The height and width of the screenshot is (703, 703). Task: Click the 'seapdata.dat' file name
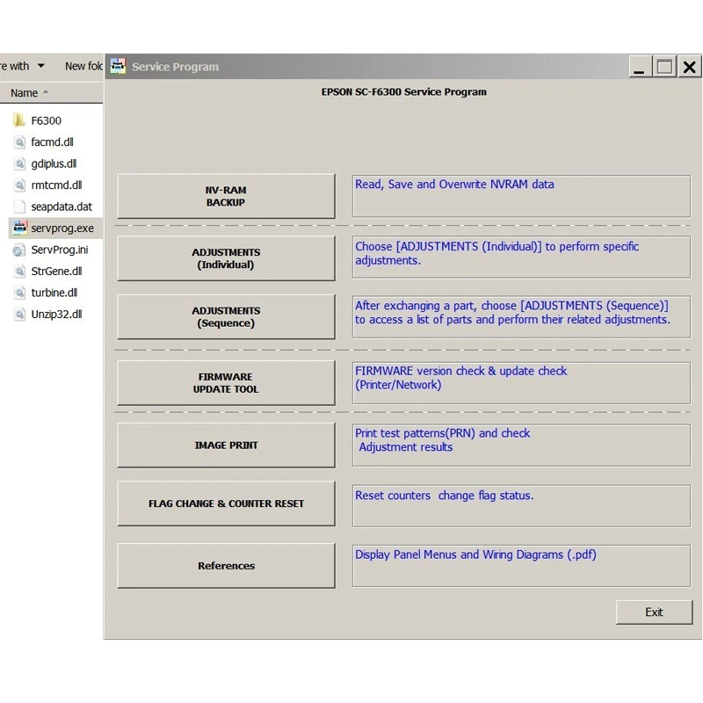(62, 207)
